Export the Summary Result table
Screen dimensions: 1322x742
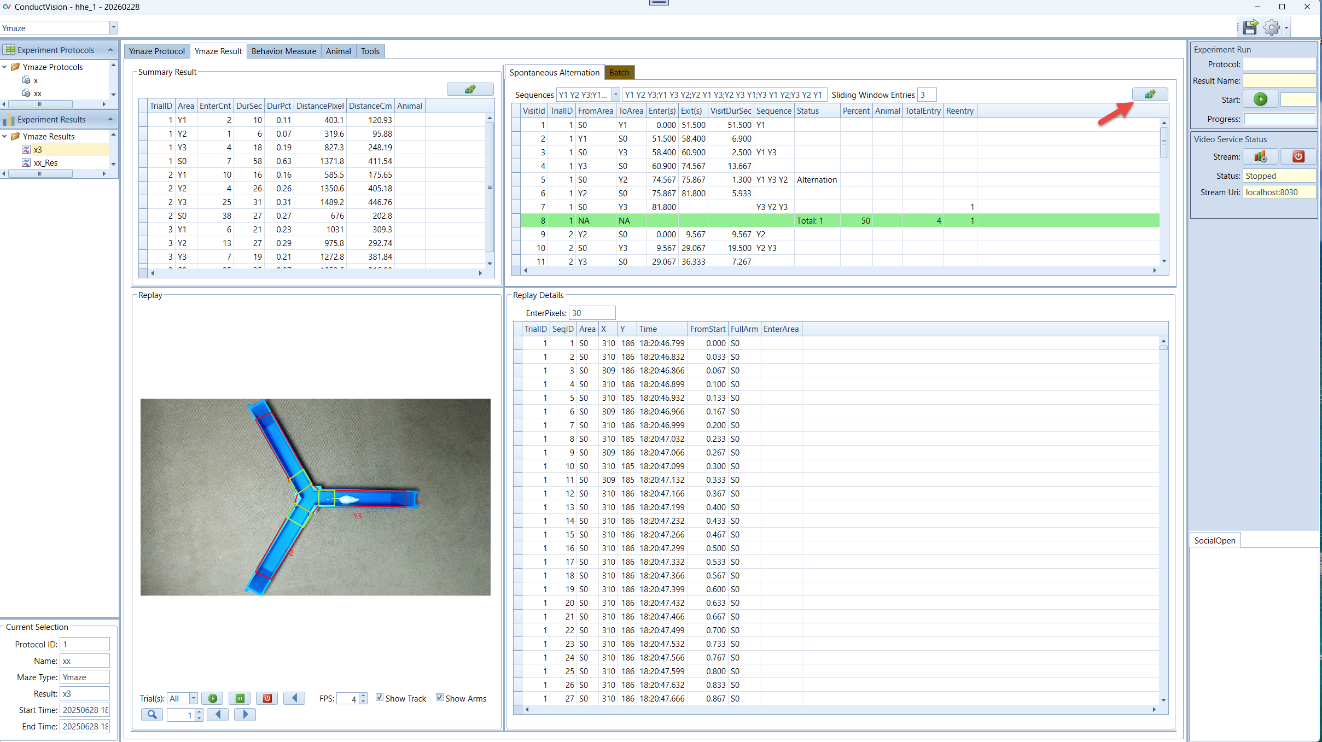click(x=470, y=89)
